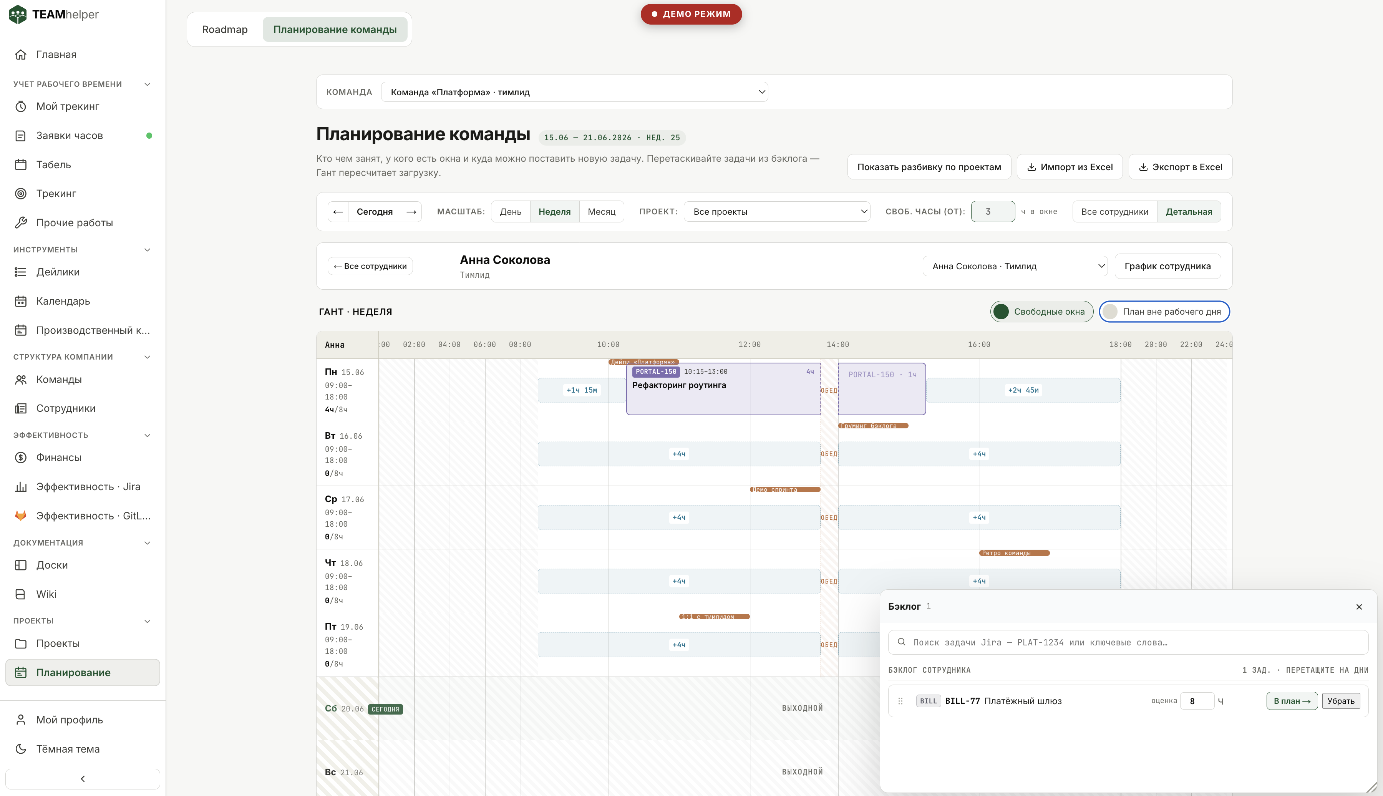Click the Сотрудники sidebar icon
Screen dimensions: 1383x796
coord(21,408)
